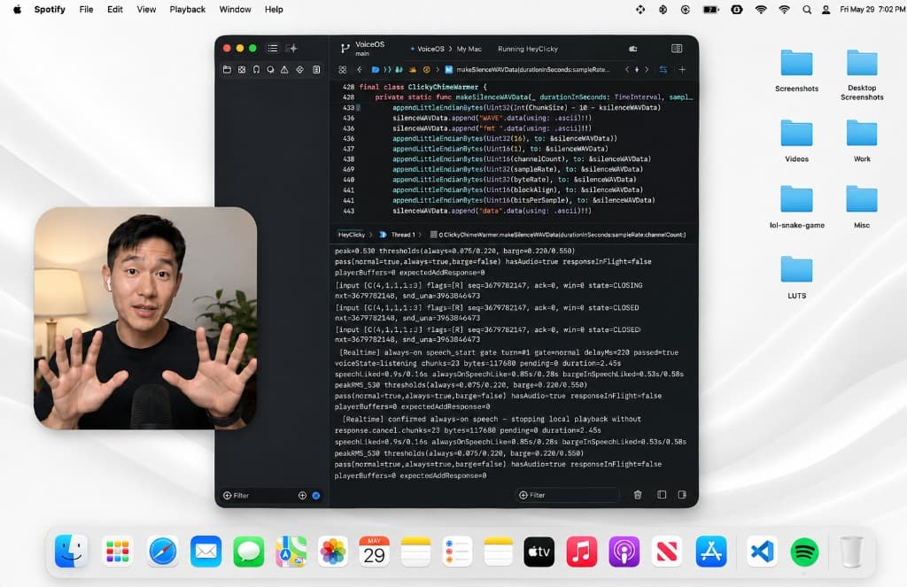
Task: Open the console Filter options circle icon
Action: tap(523, 495)
